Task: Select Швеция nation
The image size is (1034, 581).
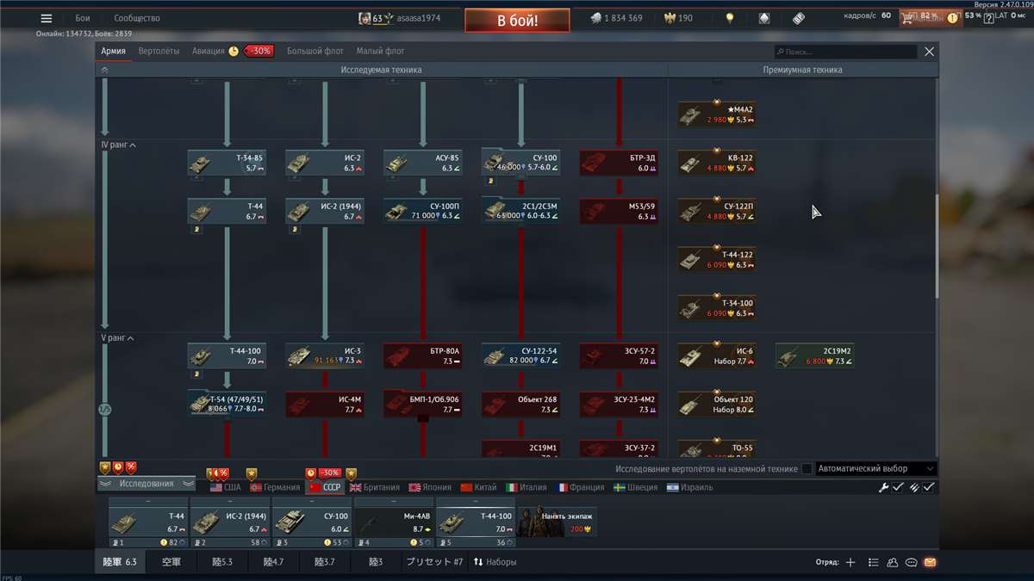Action: coord(635,487)
